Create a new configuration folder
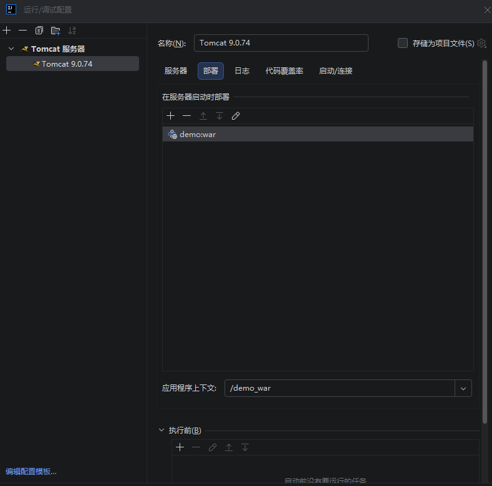 (x=55, y=31)
